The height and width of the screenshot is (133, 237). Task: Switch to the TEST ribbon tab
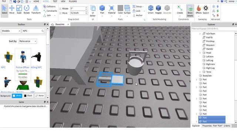(55, 1)
